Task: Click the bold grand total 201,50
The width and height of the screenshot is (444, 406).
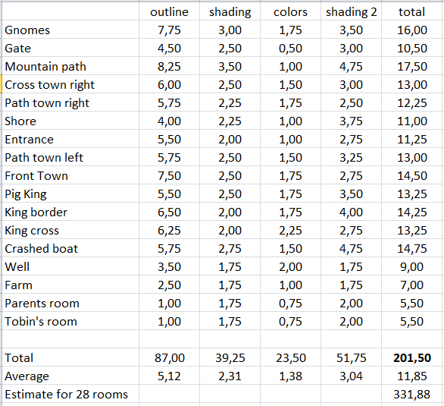Action: 412,357
